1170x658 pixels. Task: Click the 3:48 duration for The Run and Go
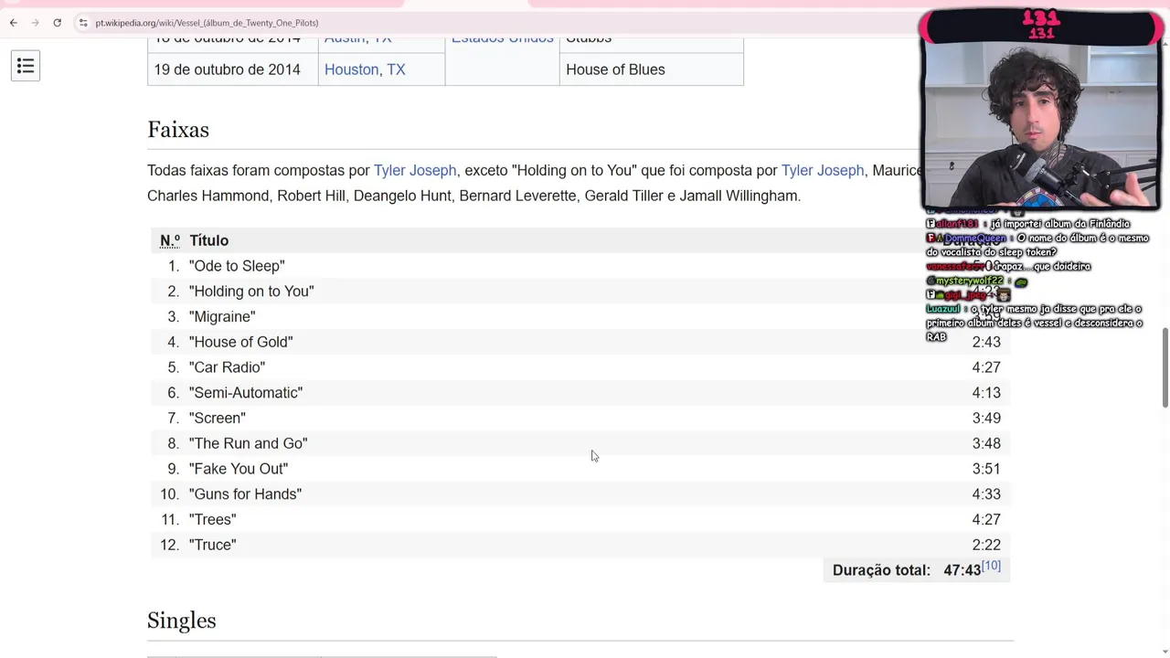pyautogui.click(x=986, y=443)
